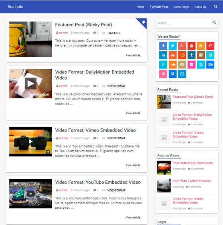Open the SoundCloud social icon
223x225 pixels.
click(172, 64)
